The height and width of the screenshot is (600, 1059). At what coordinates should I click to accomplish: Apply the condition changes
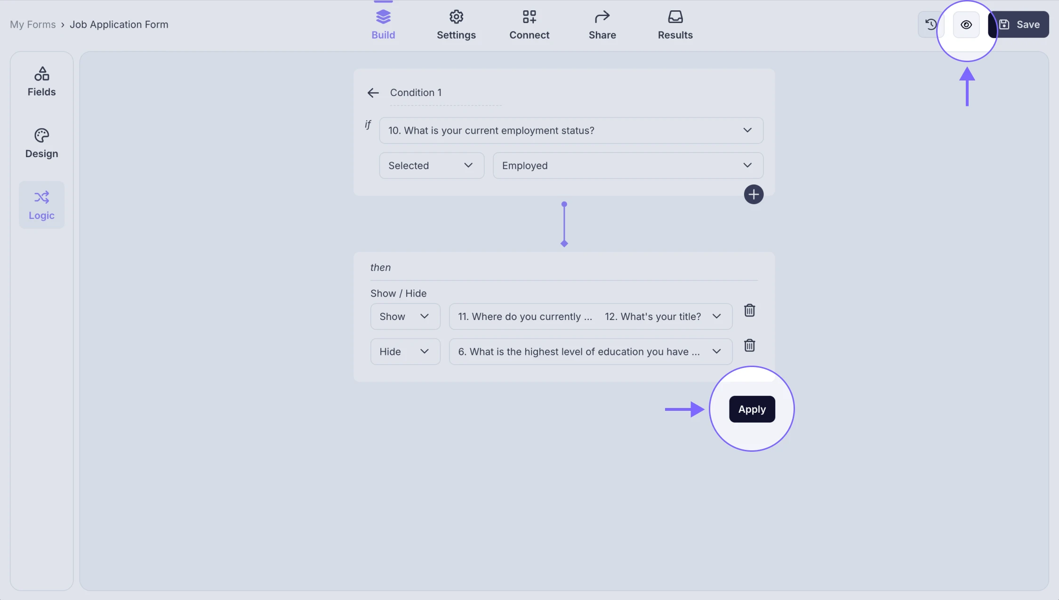[751, 409]
